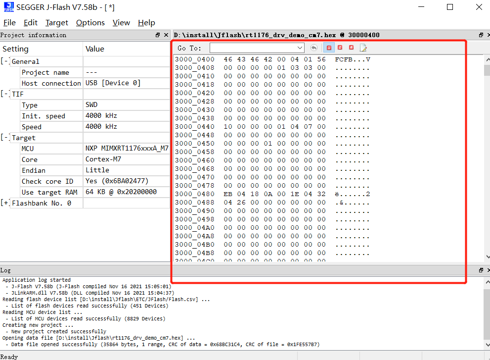Image resolution: width=490 pixels, height=360 pixels.
Task: Float the Project information panel
Action: click(x=158, y=35)
